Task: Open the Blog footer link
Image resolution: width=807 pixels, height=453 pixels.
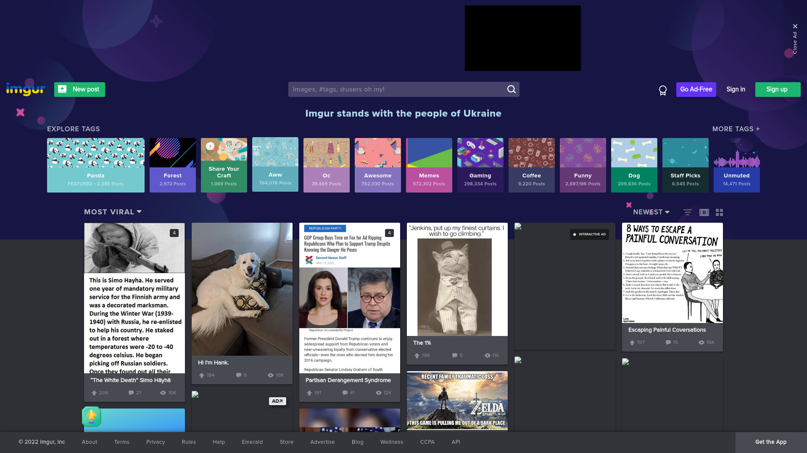Action: (x=358, y=442)
